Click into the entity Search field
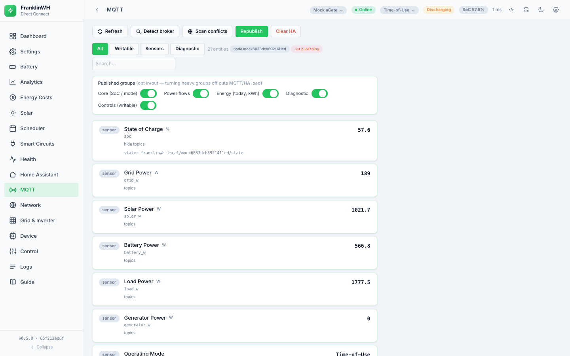The width and height of the screenshot is (570, 356). click(x=134, y=64)
